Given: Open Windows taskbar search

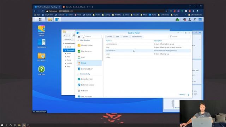Looking at the screenshot, I should click(6, 125).
